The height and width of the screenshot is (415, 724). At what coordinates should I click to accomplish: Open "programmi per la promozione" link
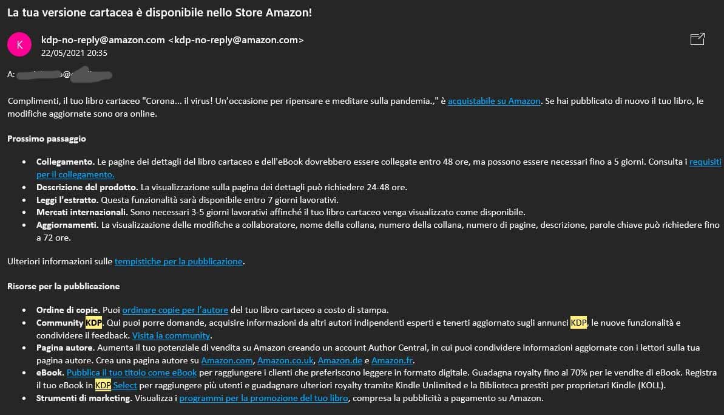pos(263,399)
